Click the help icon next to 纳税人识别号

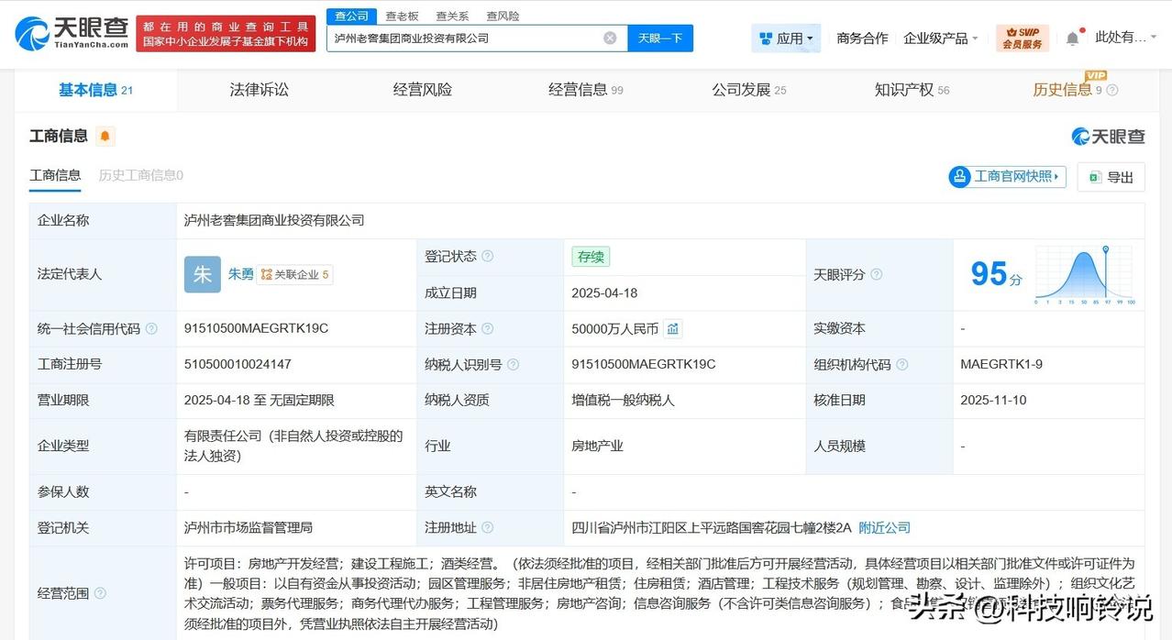[514, 364]
